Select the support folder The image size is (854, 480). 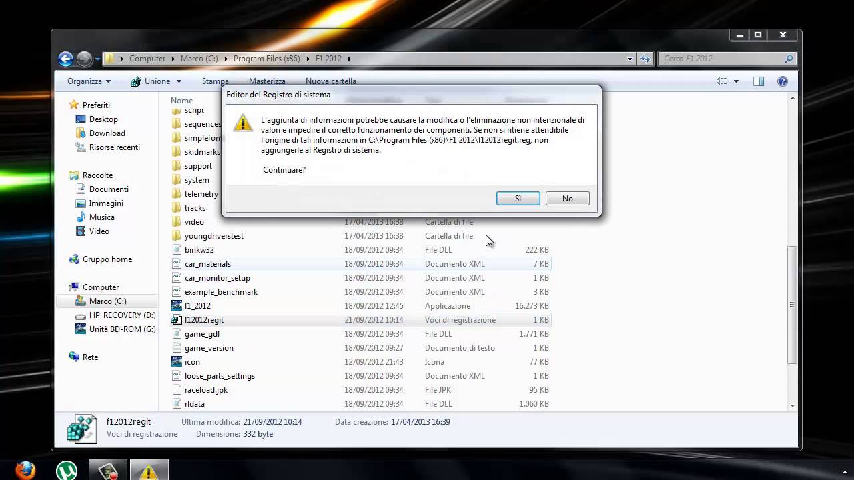pyautogui.click(x=198, y=166)
